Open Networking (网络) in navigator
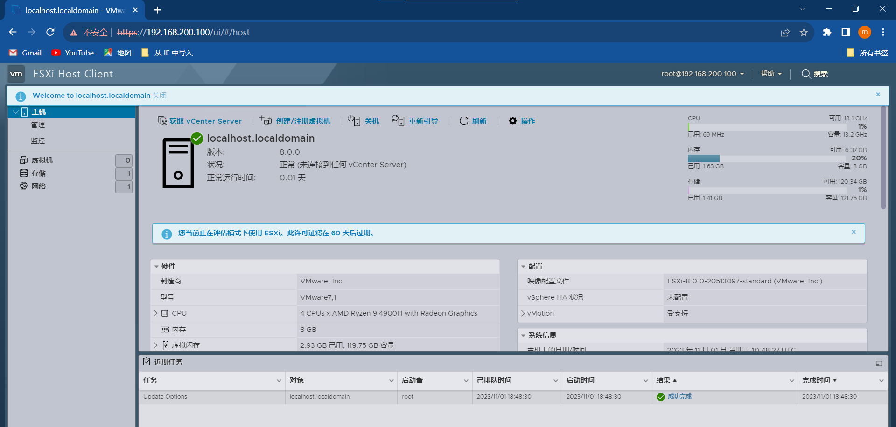The height and width of the screenshot is (427, 896). (x=38, y=186)
